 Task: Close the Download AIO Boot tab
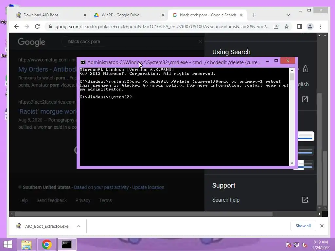point(85,15)
